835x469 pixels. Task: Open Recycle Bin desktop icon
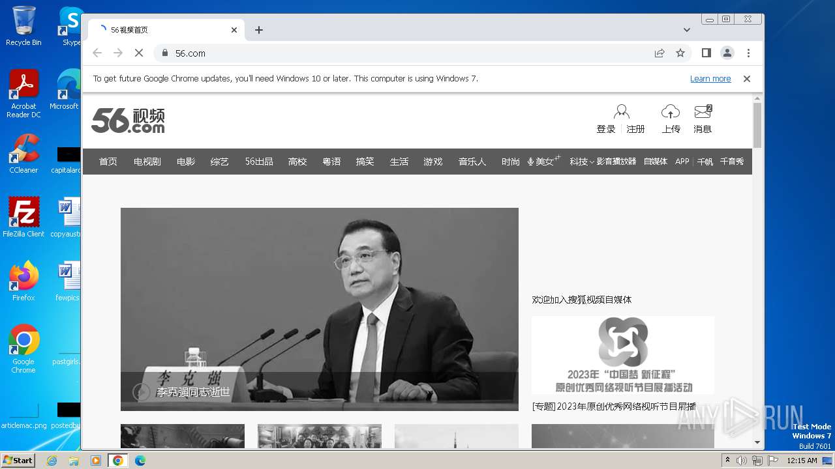[x=23, y=26]
